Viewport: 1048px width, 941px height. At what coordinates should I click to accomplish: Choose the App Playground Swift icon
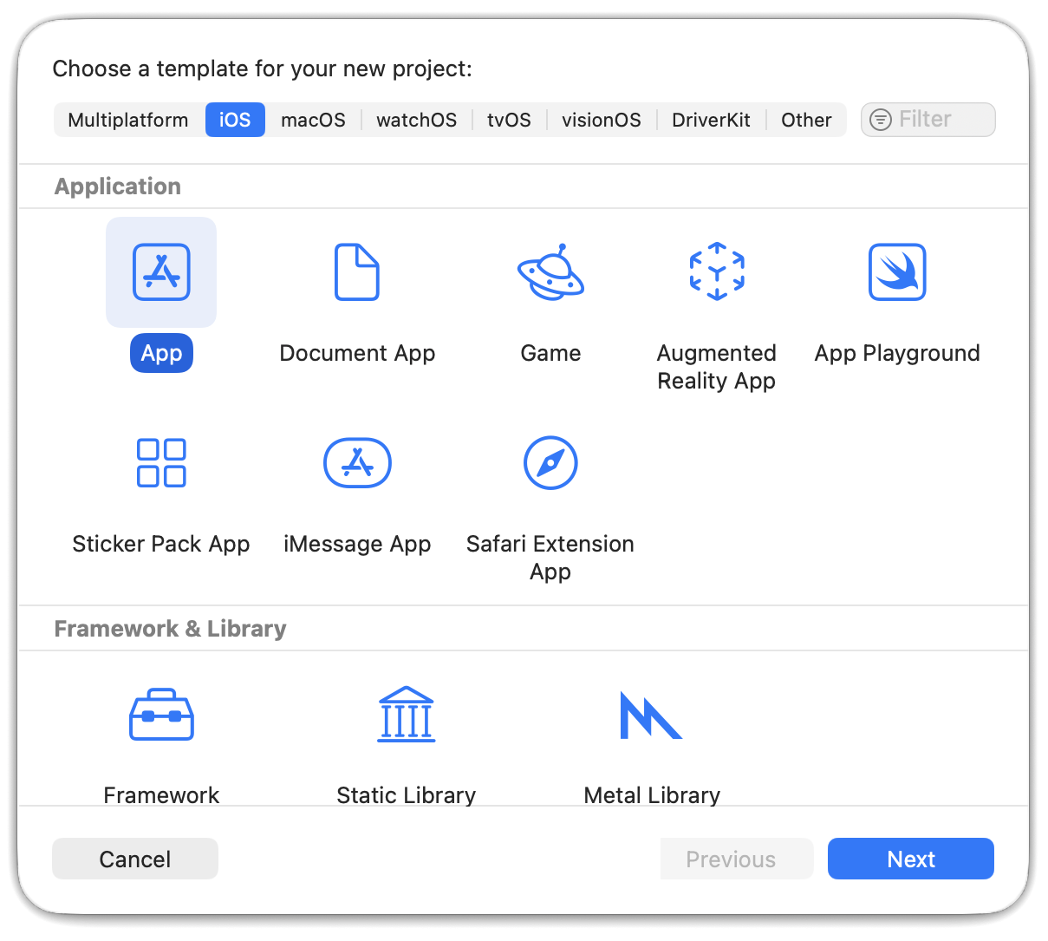(x=897, y=272)
